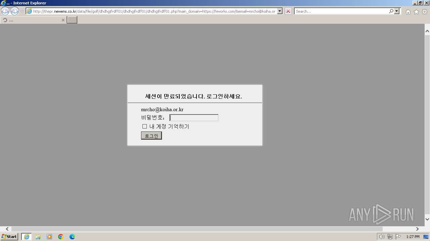Click the magnifier search icon
This screenshot has height=241, width=430.
(x=391, y=11)
